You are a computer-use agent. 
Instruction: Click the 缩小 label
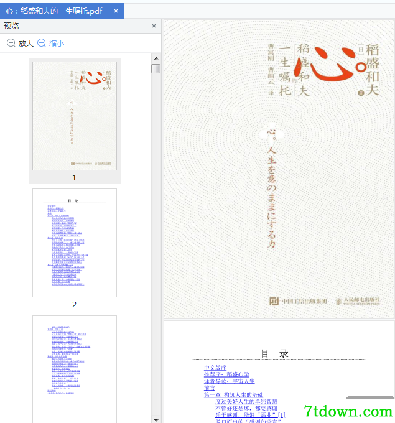[x=57, y=43]
